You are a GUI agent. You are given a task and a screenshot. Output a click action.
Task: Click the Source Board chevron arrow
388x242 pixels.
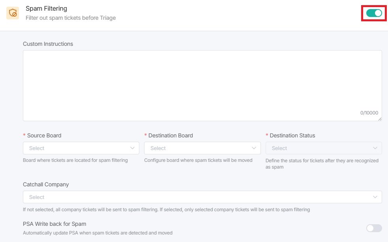[x=133, y=148]
